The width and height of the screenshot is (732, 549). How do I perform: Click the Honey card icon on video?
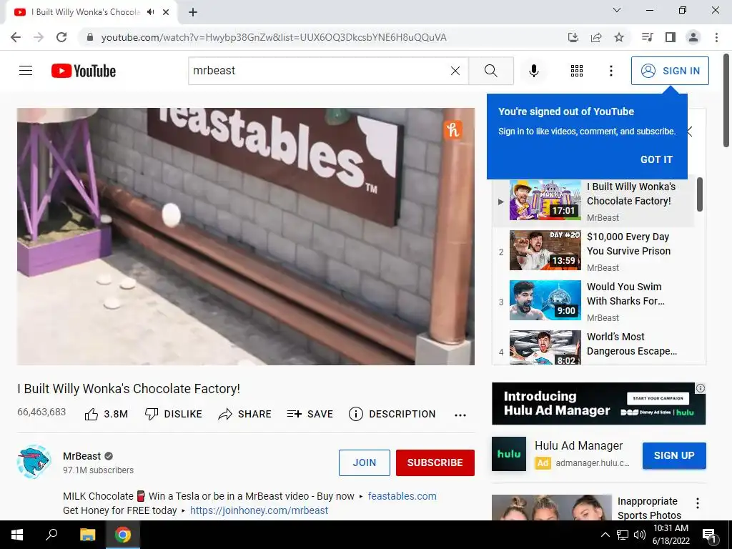[x=452, y=129]
